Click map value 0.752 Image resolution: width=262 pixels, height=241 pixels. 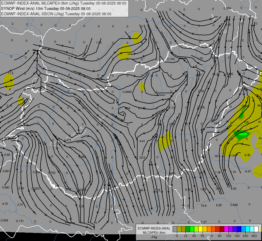[52, 173]
